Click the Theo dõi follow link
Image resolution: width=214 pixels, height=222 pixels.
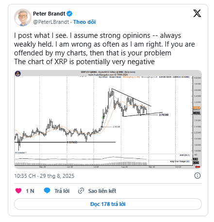(84, 22)
